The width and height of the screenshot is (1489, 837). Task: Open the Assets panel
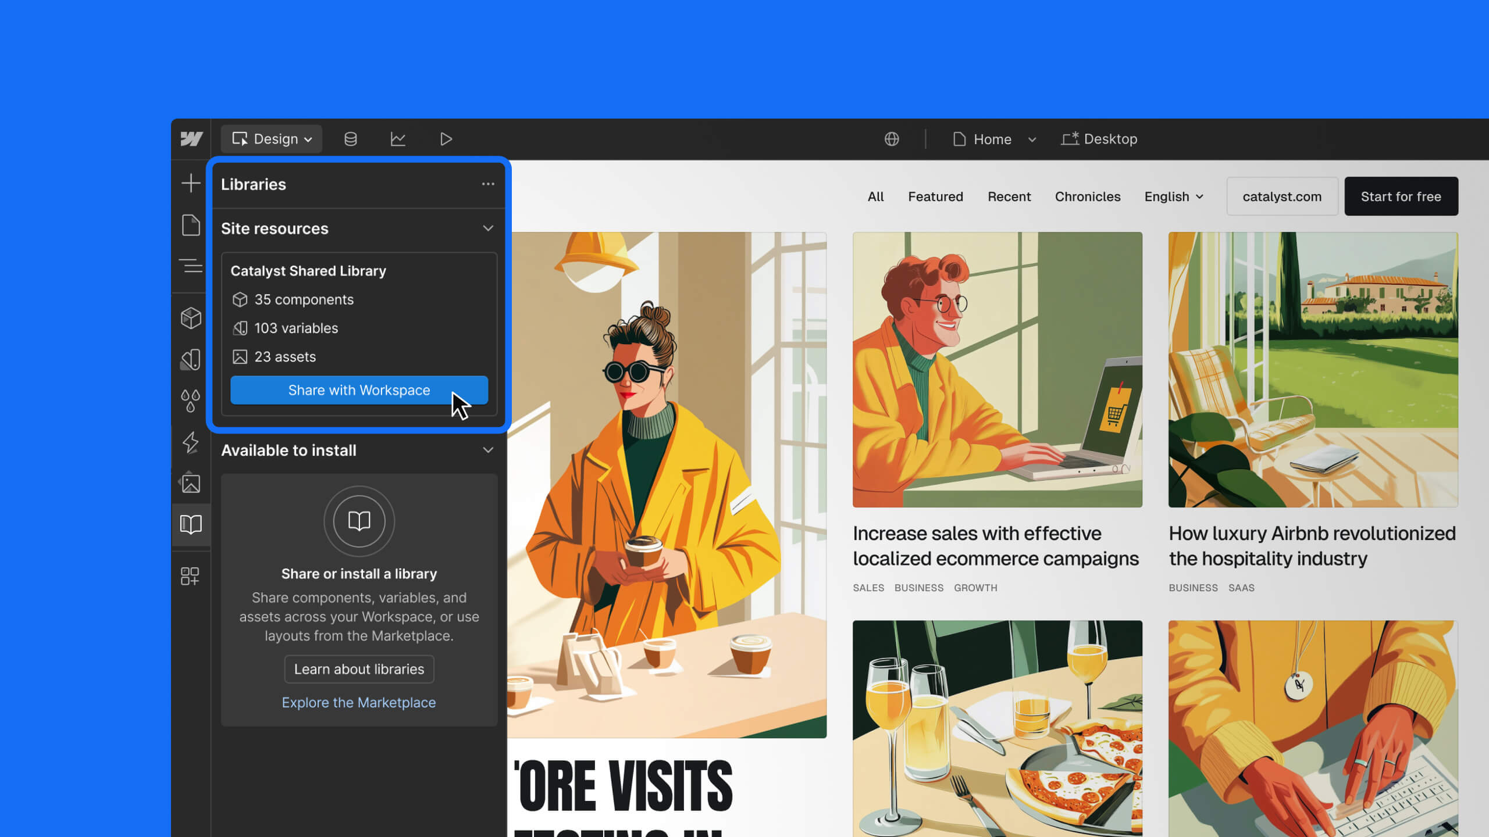pyautogui.click(x=190, y=482)
